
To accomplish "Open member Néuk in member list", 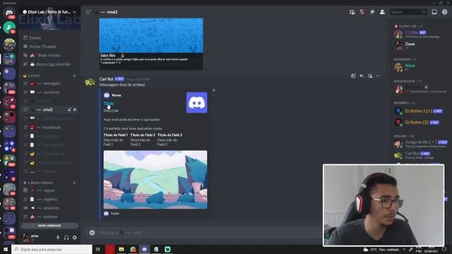I will [x=410, y=67].
